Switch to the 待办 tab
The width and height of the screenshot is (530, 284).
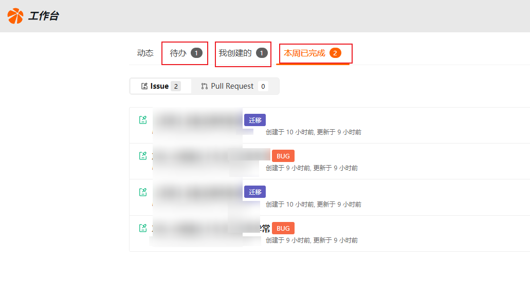(x=178, y=53)
